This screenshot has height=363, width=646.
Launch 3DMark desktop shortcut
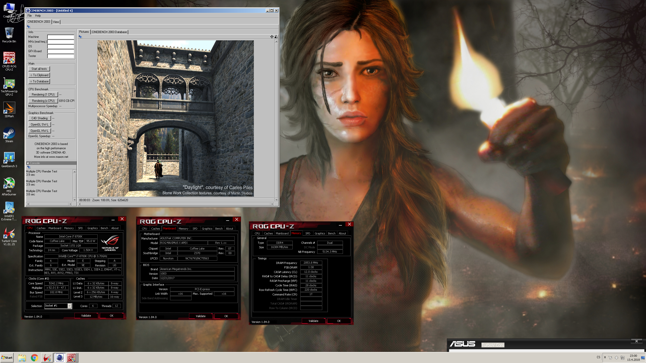tap(9, 110)
